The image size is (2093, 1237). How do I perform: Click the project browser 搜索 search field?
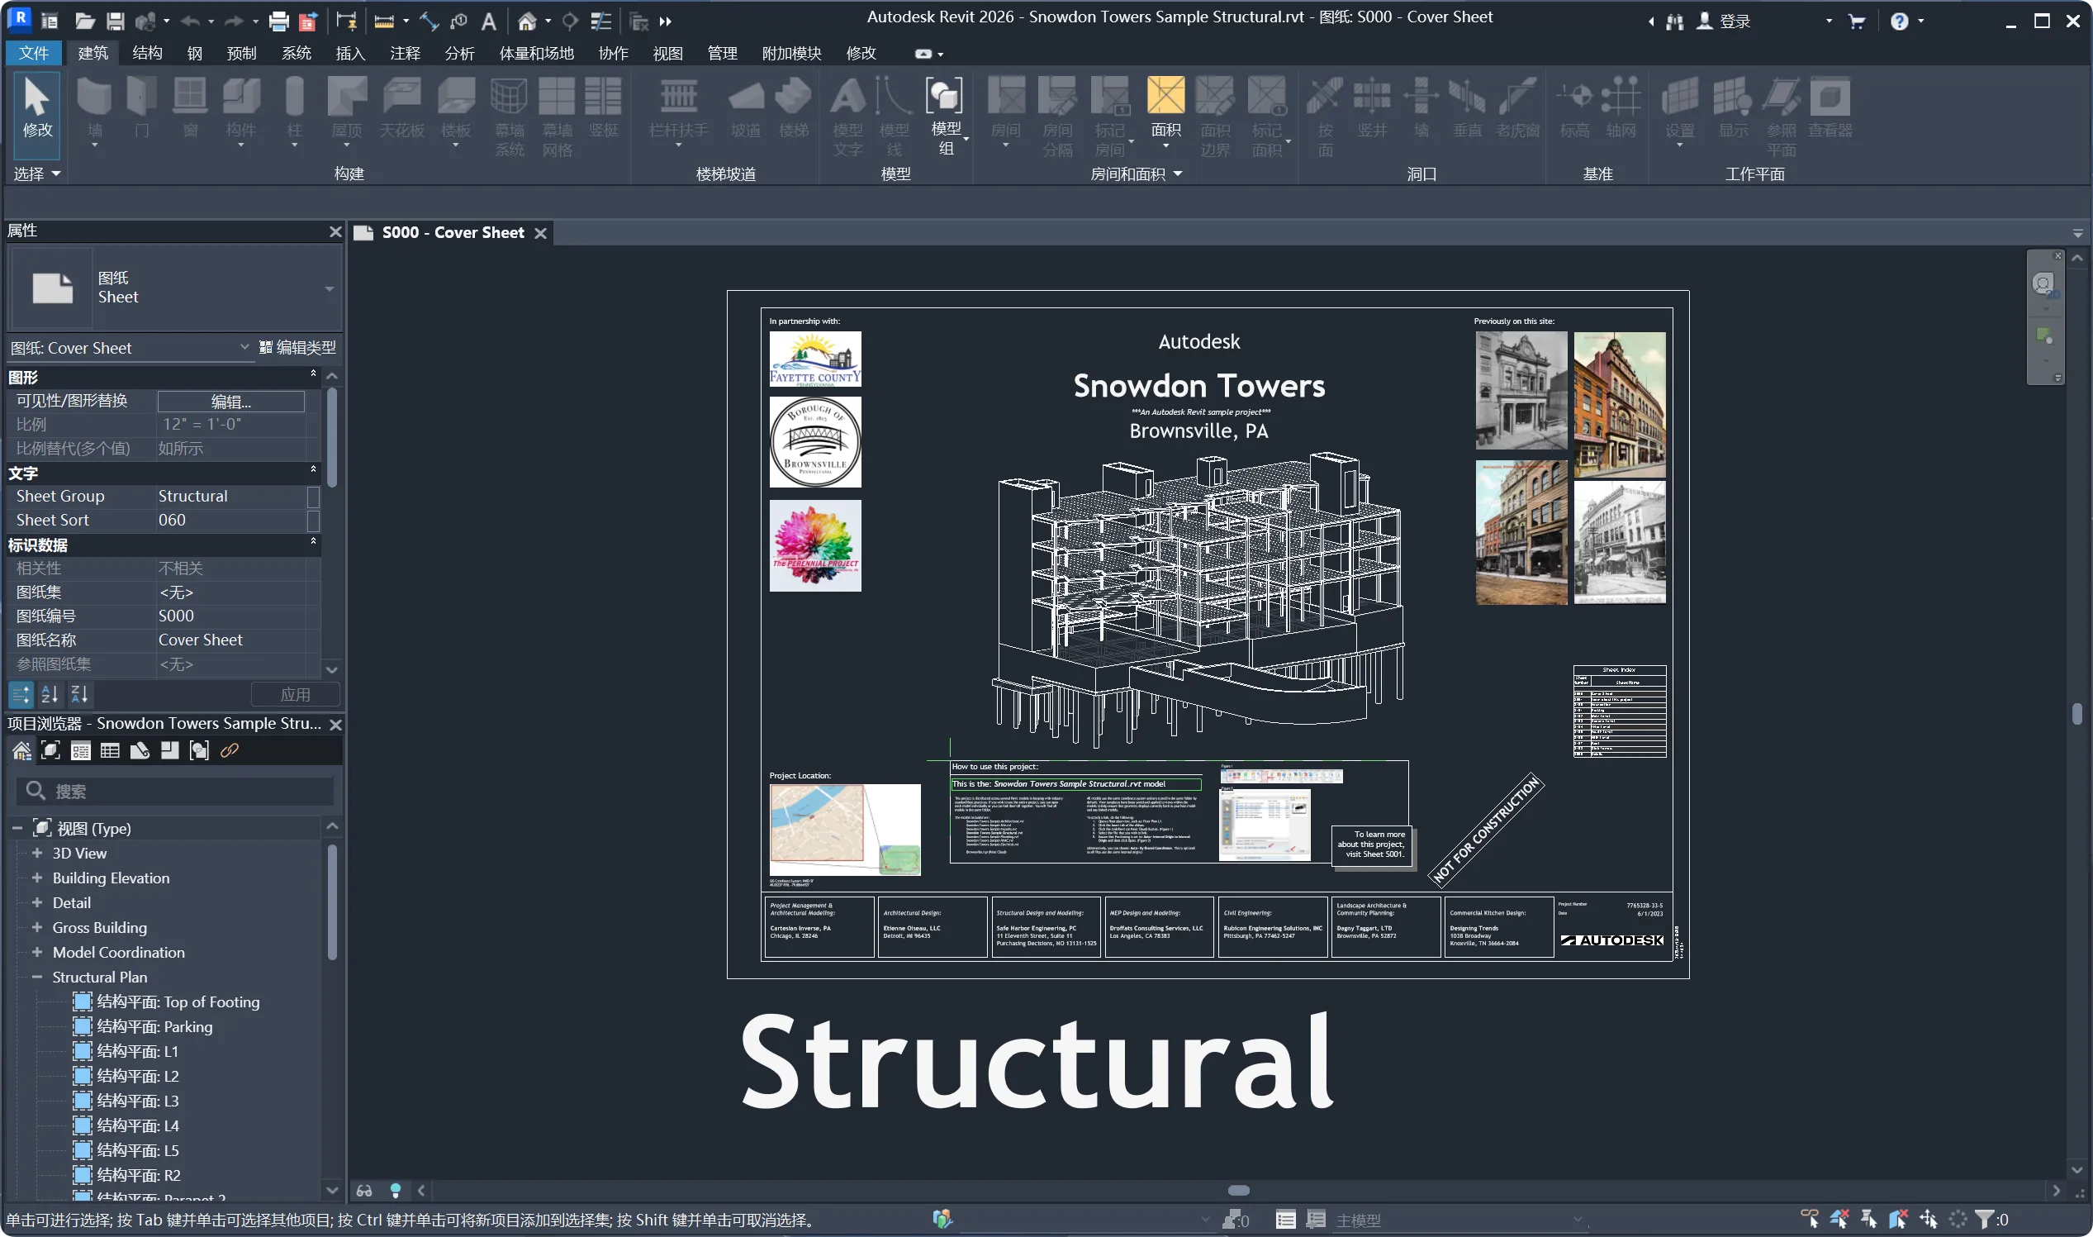click(x=175, y=790)
